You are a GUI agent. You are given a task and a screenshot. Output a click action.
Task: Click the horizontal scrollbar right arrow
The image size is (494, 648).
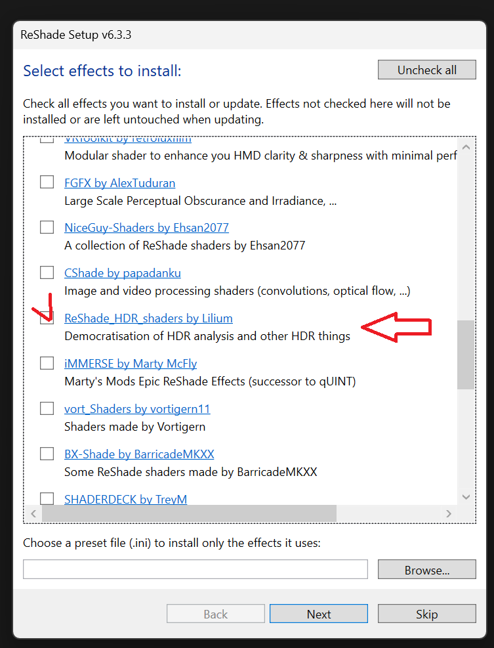pos(449,513)
